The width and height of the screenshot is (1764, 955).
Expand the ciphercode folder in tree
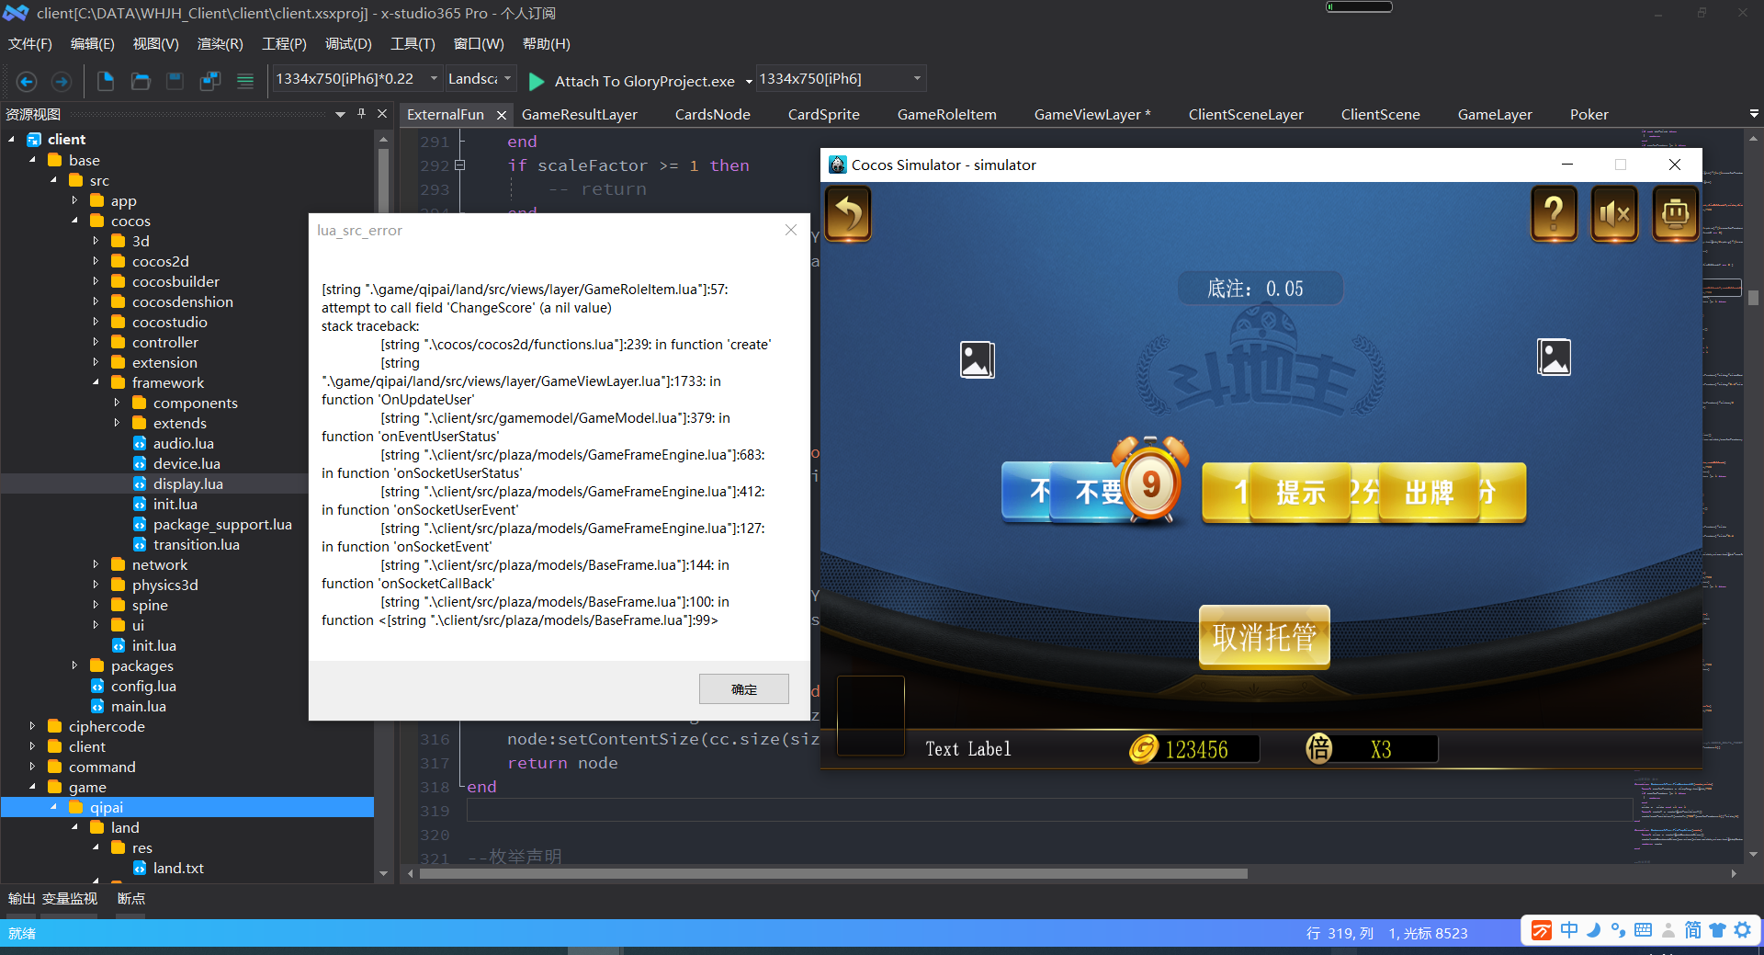click(32, 727)
